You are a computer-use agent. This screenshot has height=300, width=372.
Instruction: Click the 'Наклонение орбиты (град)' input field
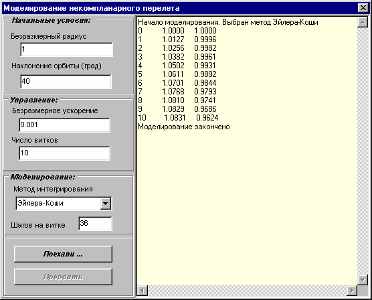pyautogui.click(x=66, y=82)
